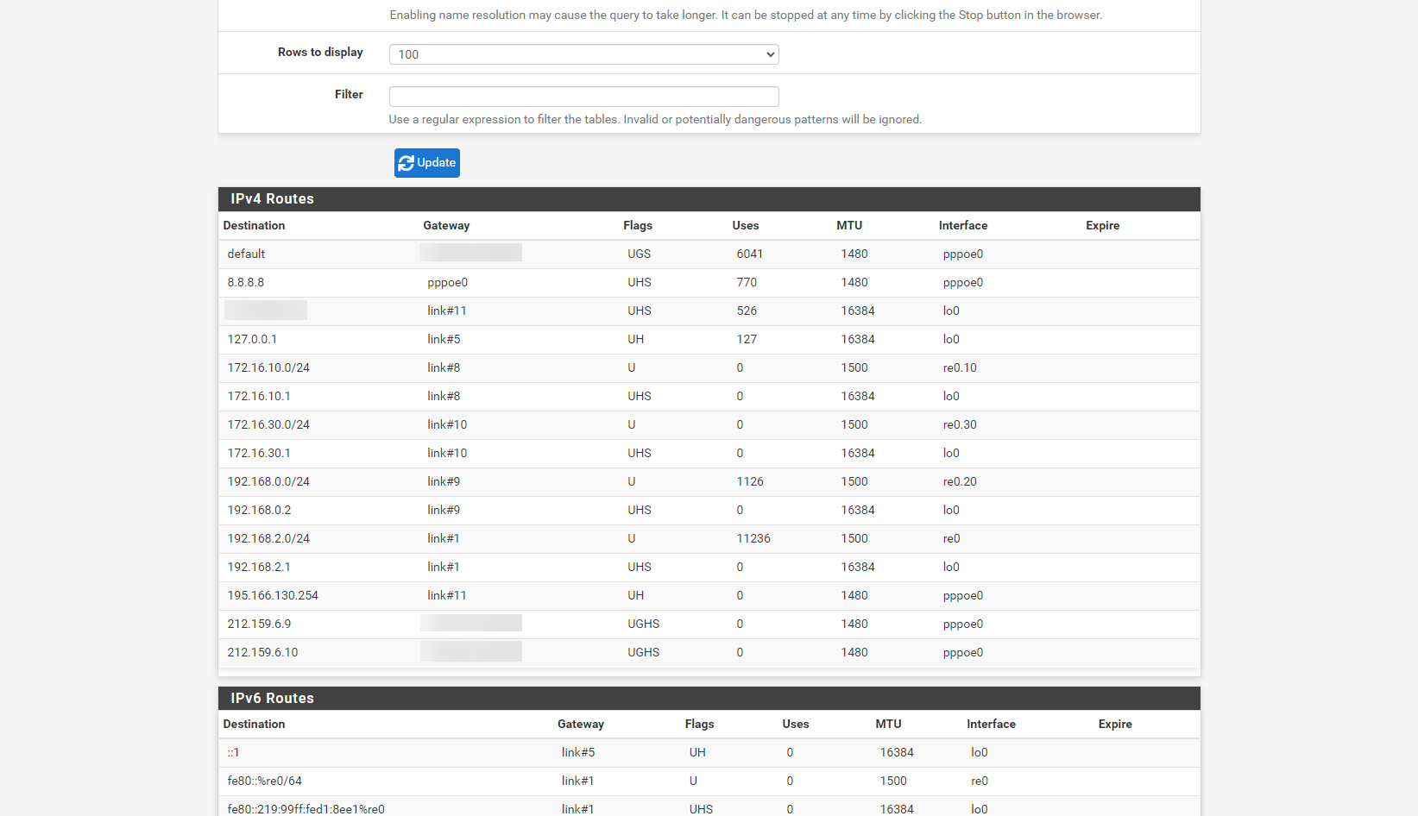Click the IPv4 'Expire' column header

[1102, 226]
